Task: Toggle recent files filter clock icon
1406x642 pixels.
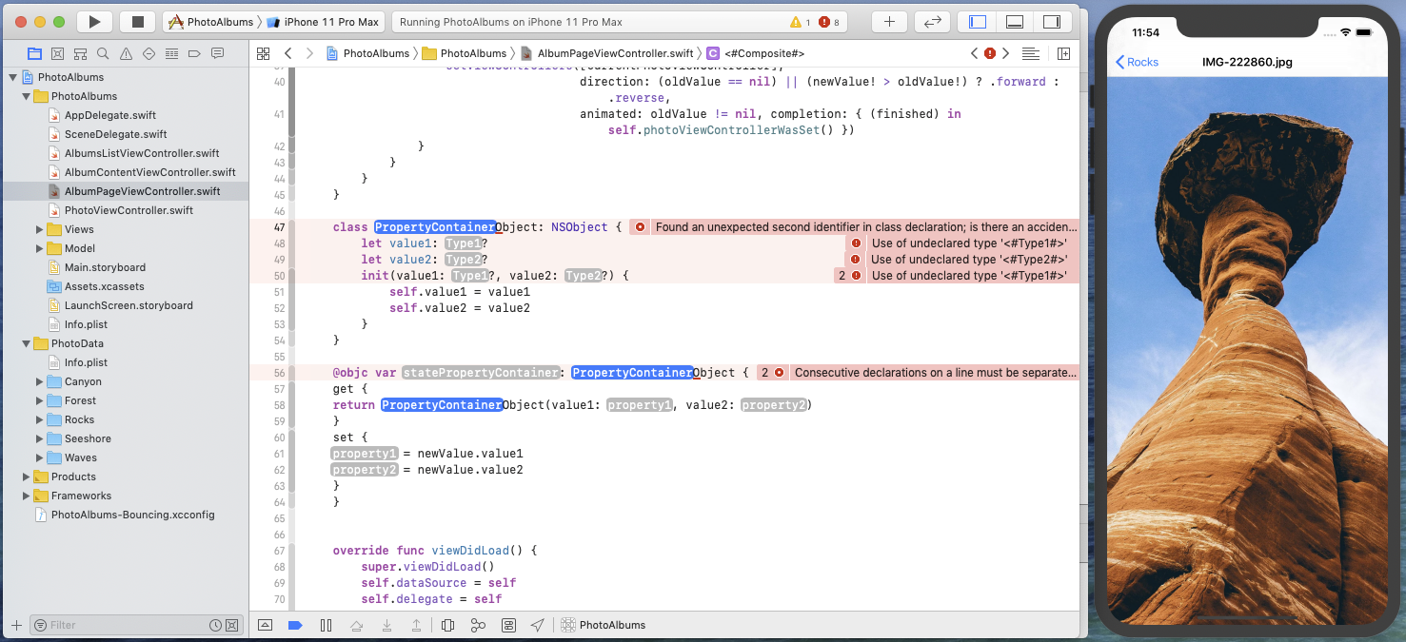Action: (x=215, y=625)
